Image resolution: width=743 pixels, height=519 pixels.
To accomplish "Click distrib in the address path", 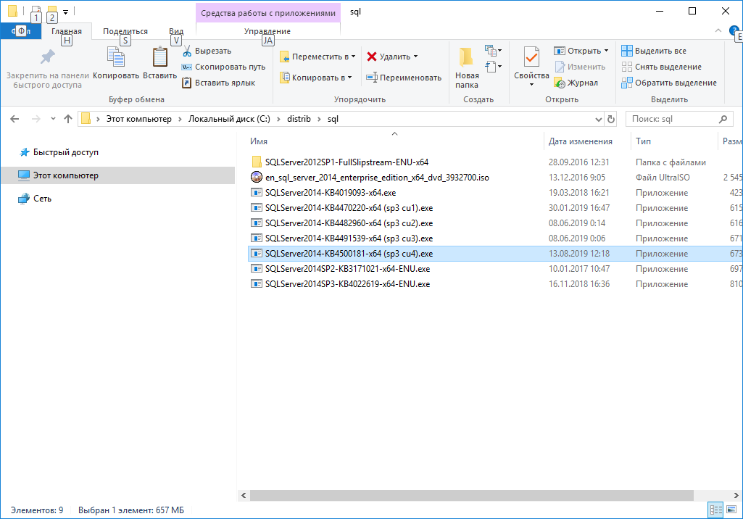I will click(x=299, y=119).
